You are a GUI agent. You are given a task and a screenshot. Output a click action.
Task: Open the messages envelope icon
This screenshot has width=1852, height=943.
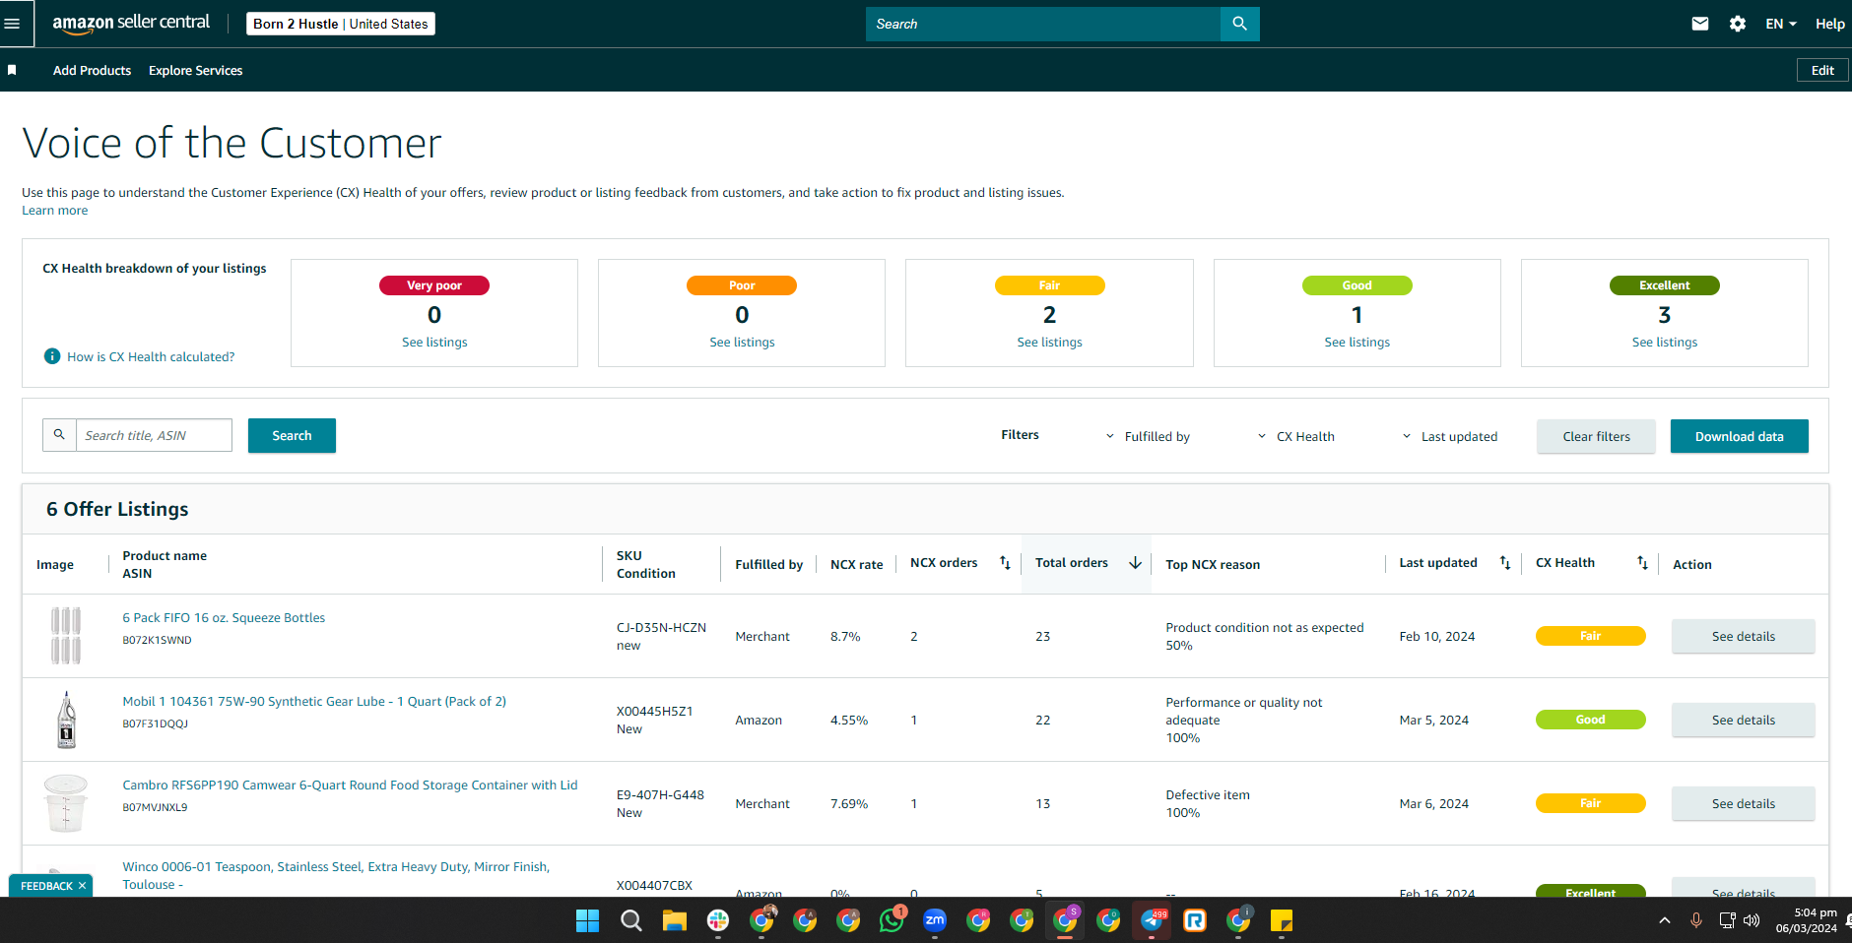click(x=1700, y=24)
